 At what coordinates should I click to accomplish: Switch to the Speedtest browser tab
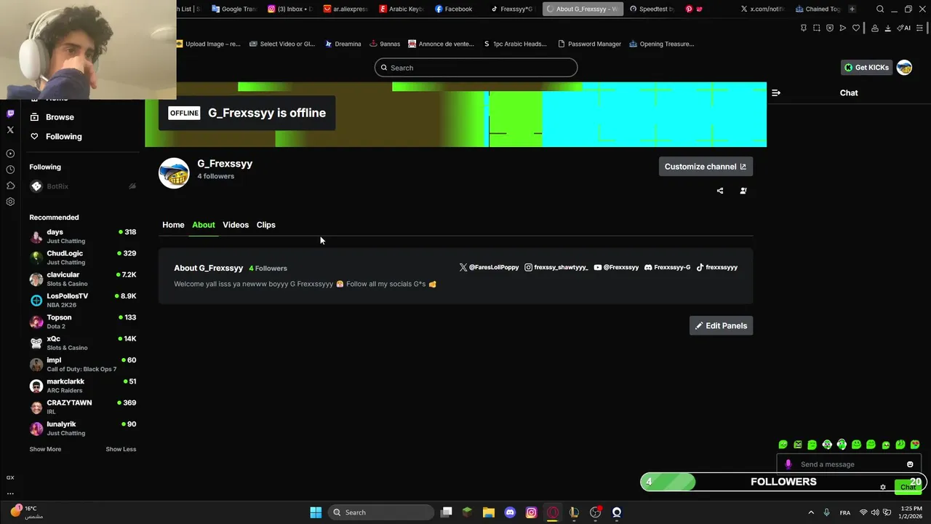point(652,9)
